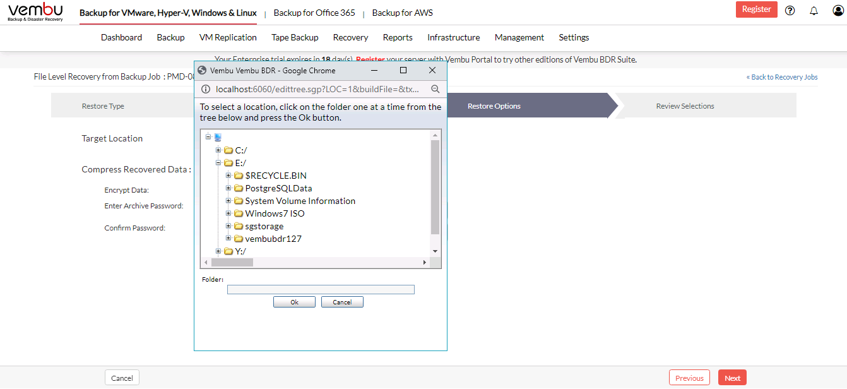
Task: Open the Settings menu
Action: tap(574, 37)
